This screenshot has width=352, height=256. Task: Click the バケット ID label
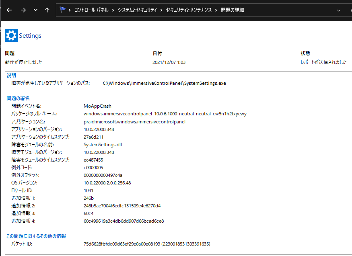click(22, 244)
